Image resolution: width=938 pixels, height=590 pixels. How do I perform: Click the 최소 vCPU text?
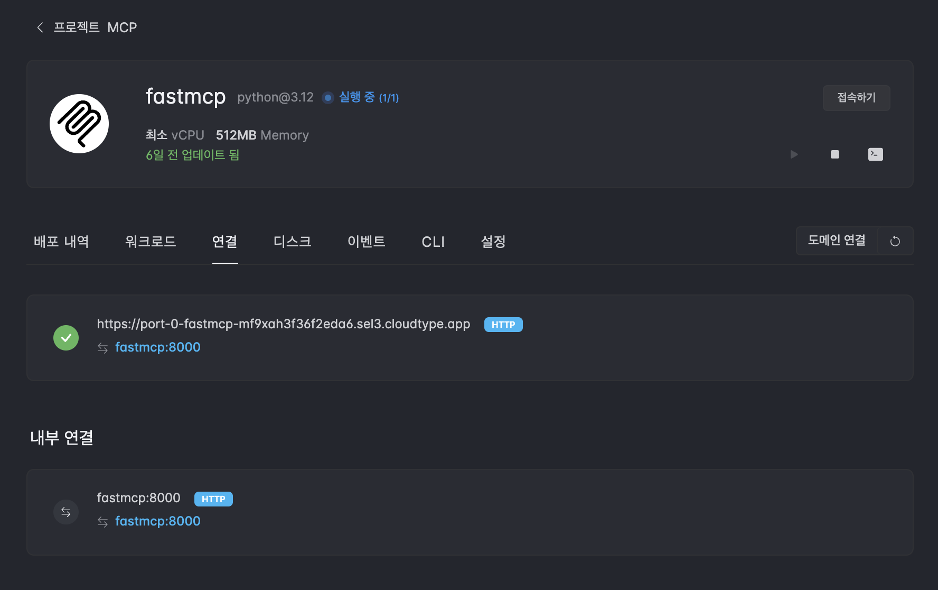click(x=175, y=135)
